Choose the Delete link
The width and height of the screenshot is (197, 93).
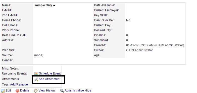coord(25,90)
